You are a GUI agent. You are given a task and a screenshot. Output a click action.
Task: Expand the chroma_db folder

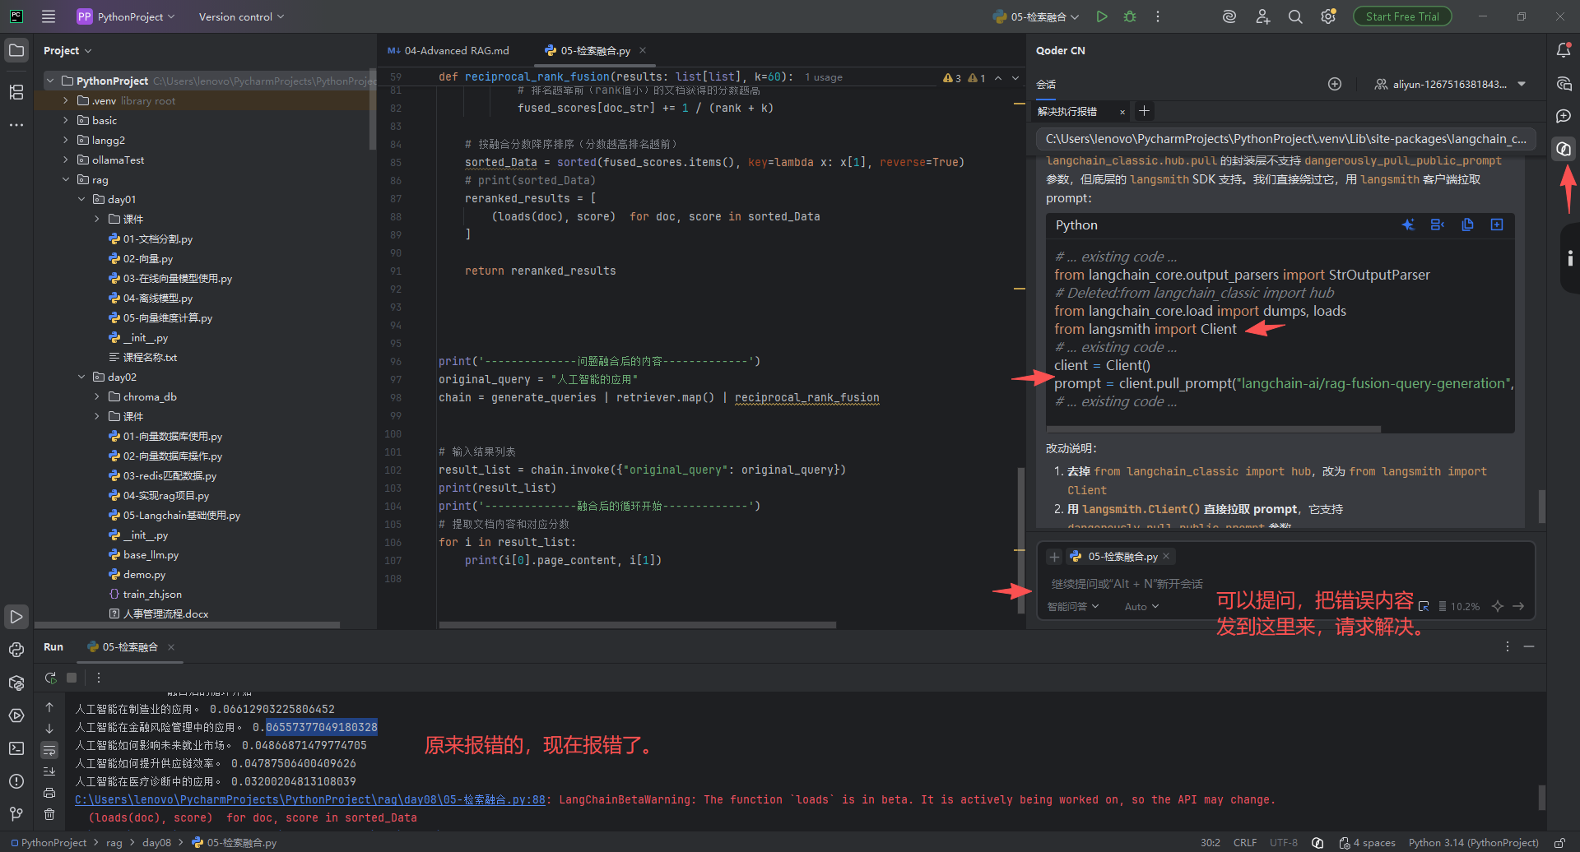97,396
